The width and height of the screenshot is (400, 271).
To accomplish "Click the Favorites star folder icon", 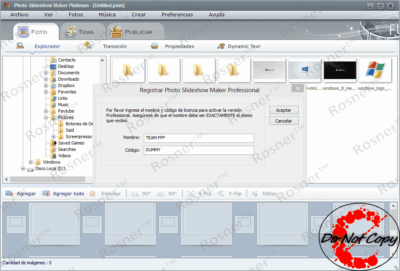I will [54, 92].
